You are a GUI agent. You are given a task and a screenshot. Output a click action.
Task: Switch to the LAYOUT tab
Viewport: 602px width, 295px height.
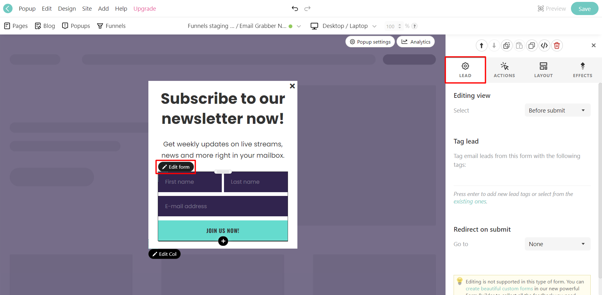(x=543, y=70)
